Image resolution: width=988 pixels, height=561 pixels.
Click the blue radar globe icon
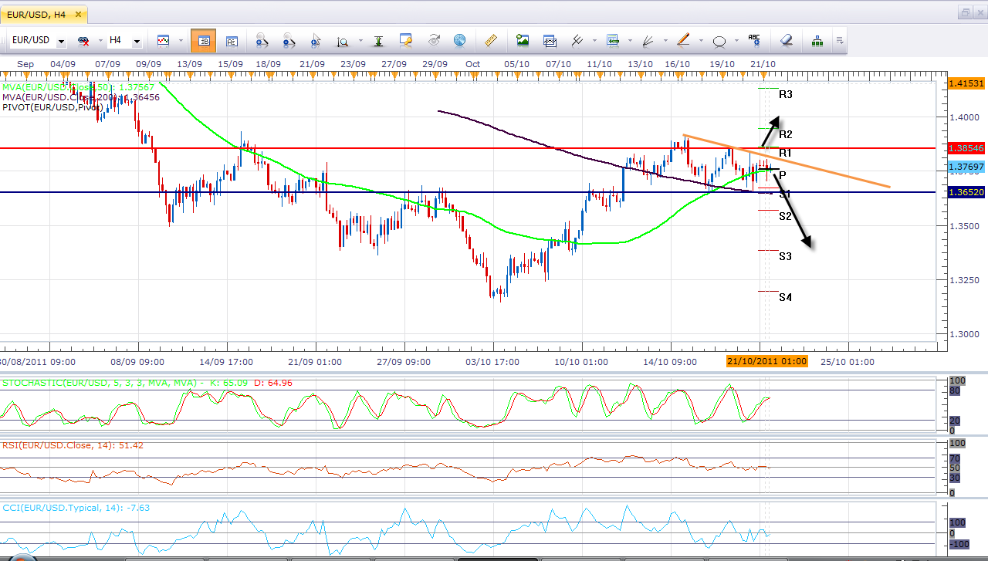pos(459,40)
